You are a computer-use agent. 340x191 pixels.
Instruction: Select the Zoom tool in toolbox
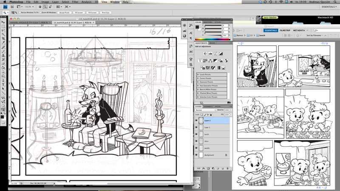(x=3, y=110)
